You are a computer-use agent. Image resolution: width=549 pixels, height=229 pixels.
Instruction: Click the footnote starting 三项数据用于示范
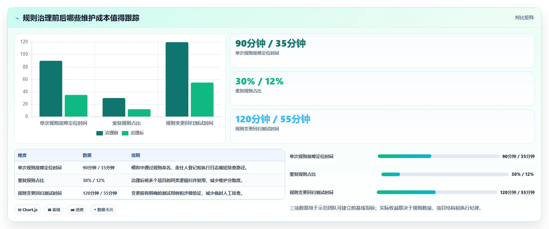click(x=385, y=209)
